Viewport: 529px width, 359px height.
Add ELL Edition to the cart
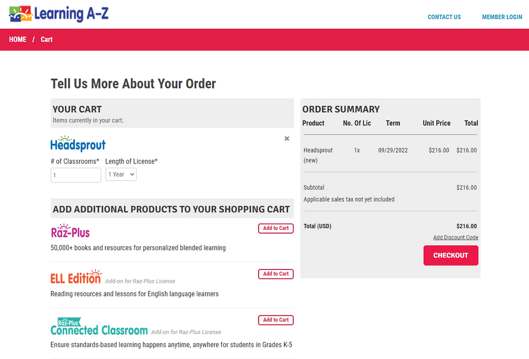pos(275,274)
